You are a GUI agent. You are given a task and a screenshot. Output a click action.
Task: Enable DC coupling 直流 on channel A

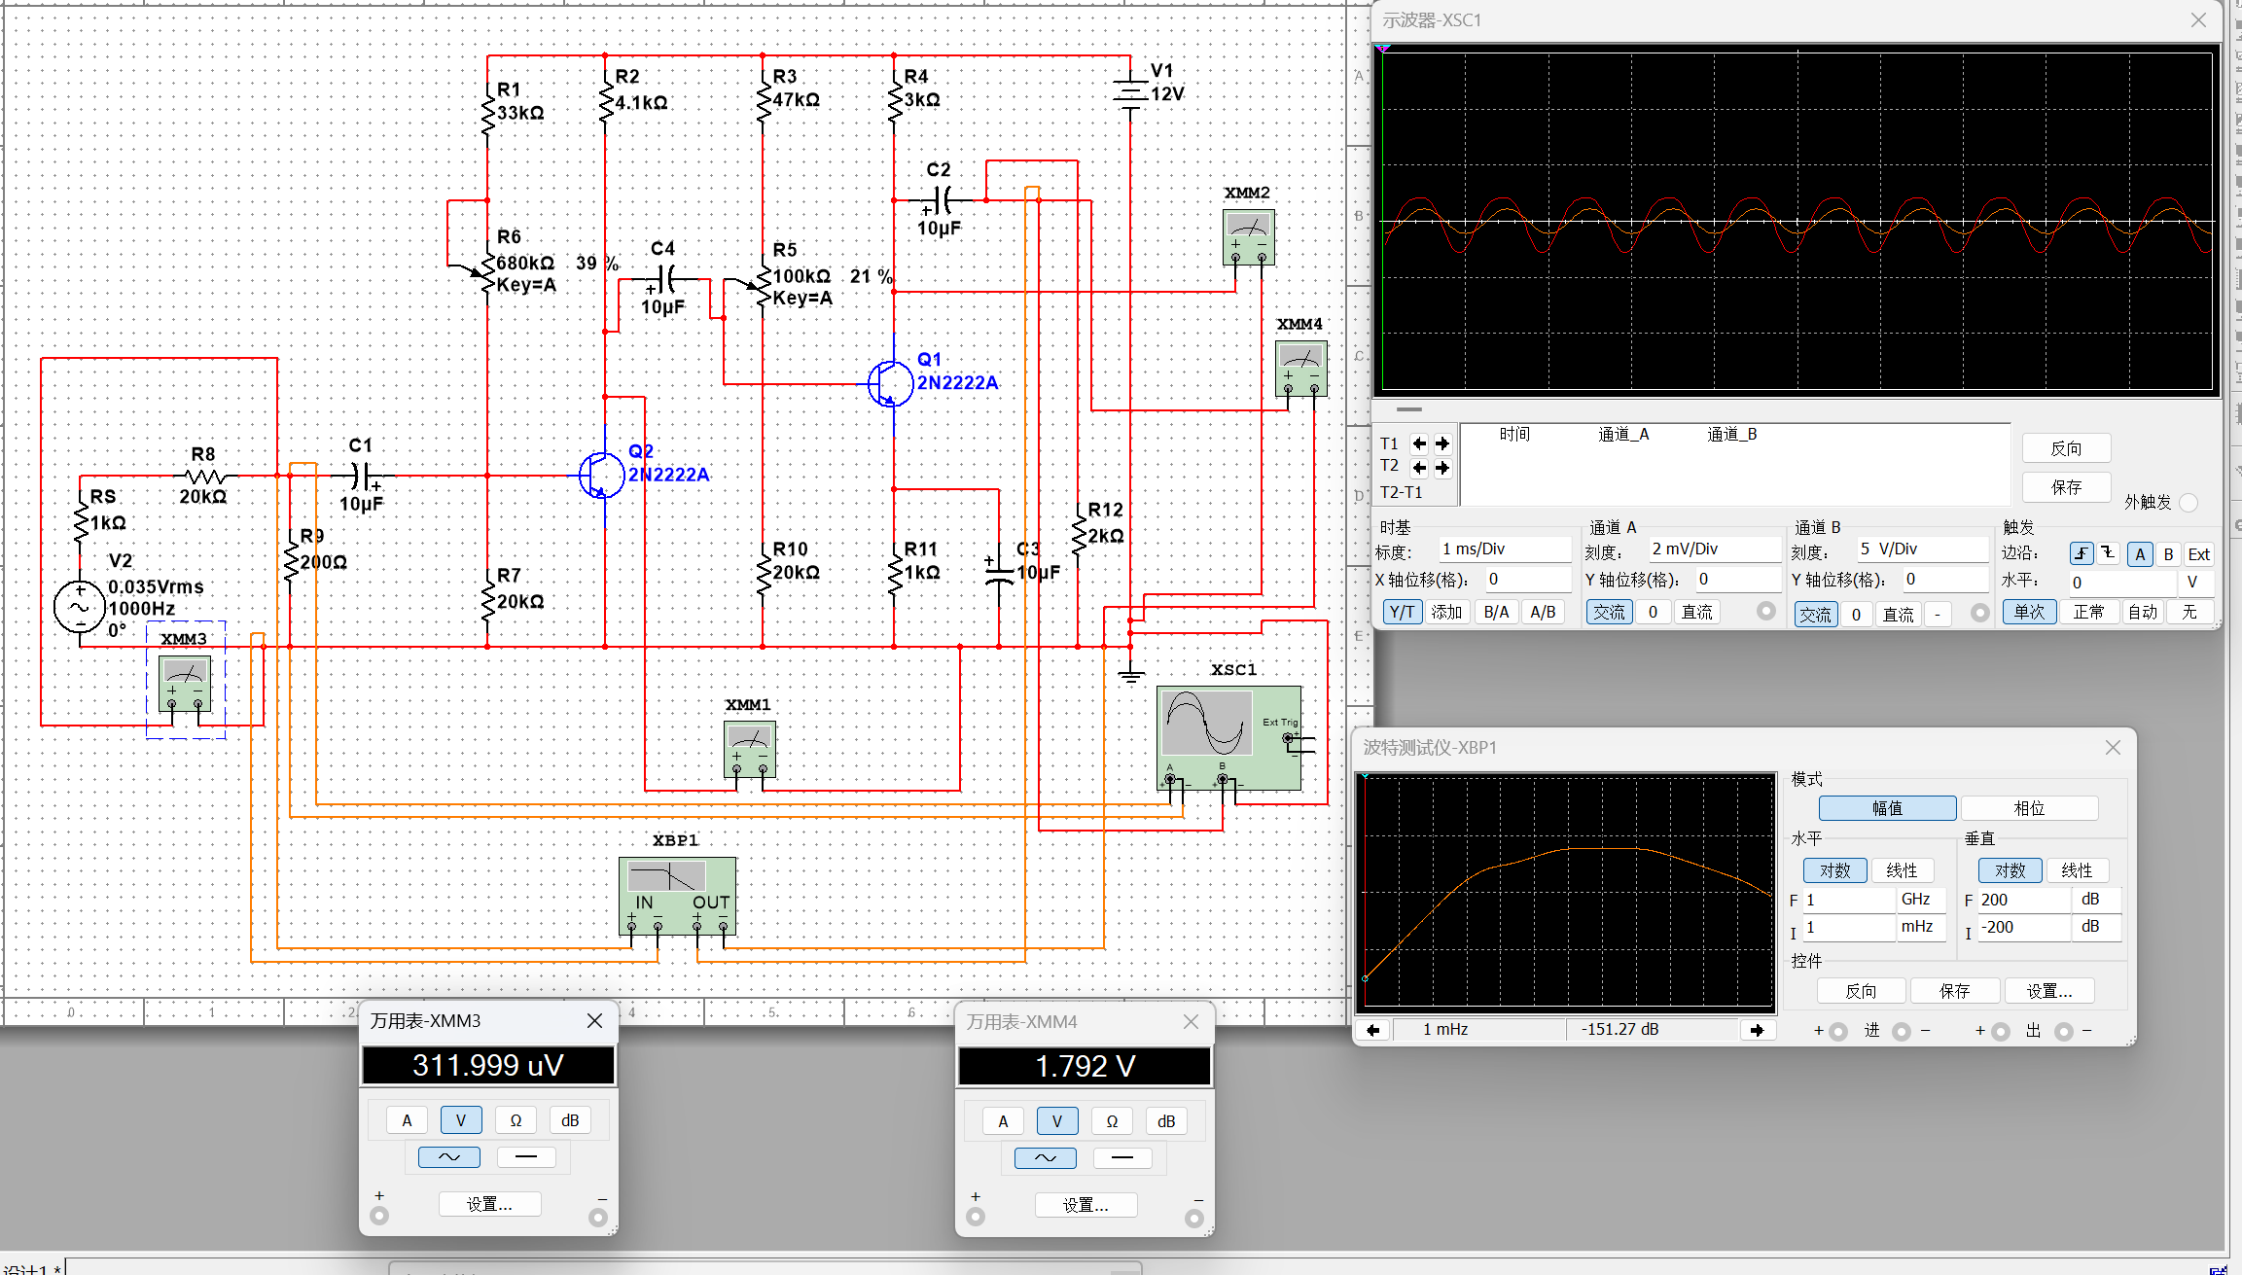click(1697, 612)
